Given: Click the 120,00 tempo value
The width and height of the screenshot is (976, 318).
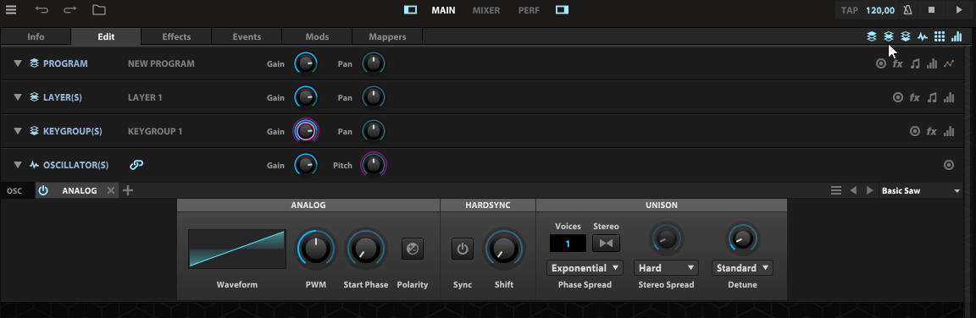Looking at the screenshot, I should [880, 10].
